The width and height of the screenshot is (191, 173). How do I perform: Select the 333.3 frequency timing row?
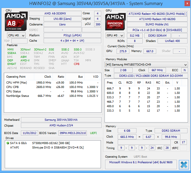[146, 111]
